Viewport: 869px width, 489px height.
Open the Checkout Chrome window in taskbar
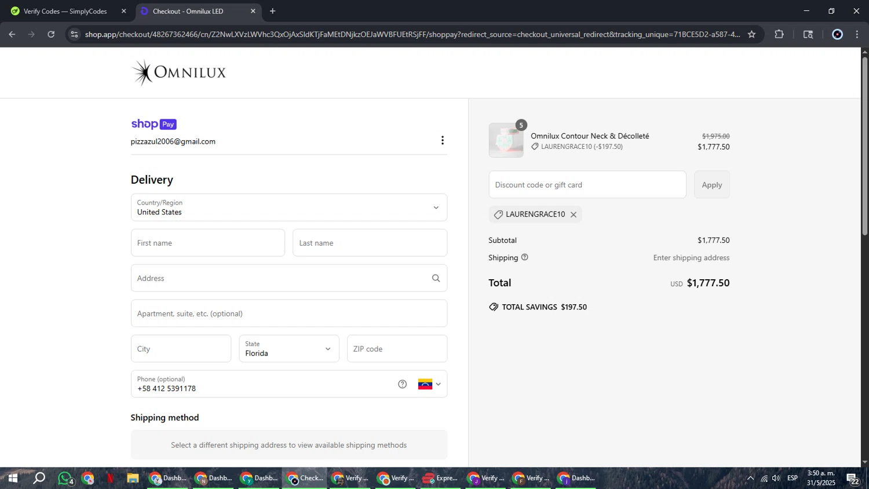tap(305, 478)
